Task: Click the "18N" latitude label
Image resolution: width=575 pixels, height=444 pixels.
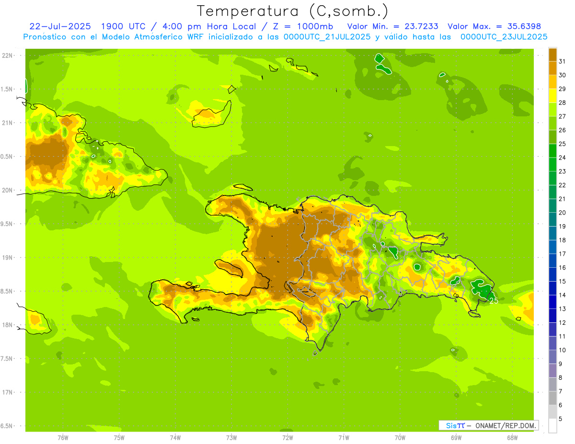Action: click(7, 325)
